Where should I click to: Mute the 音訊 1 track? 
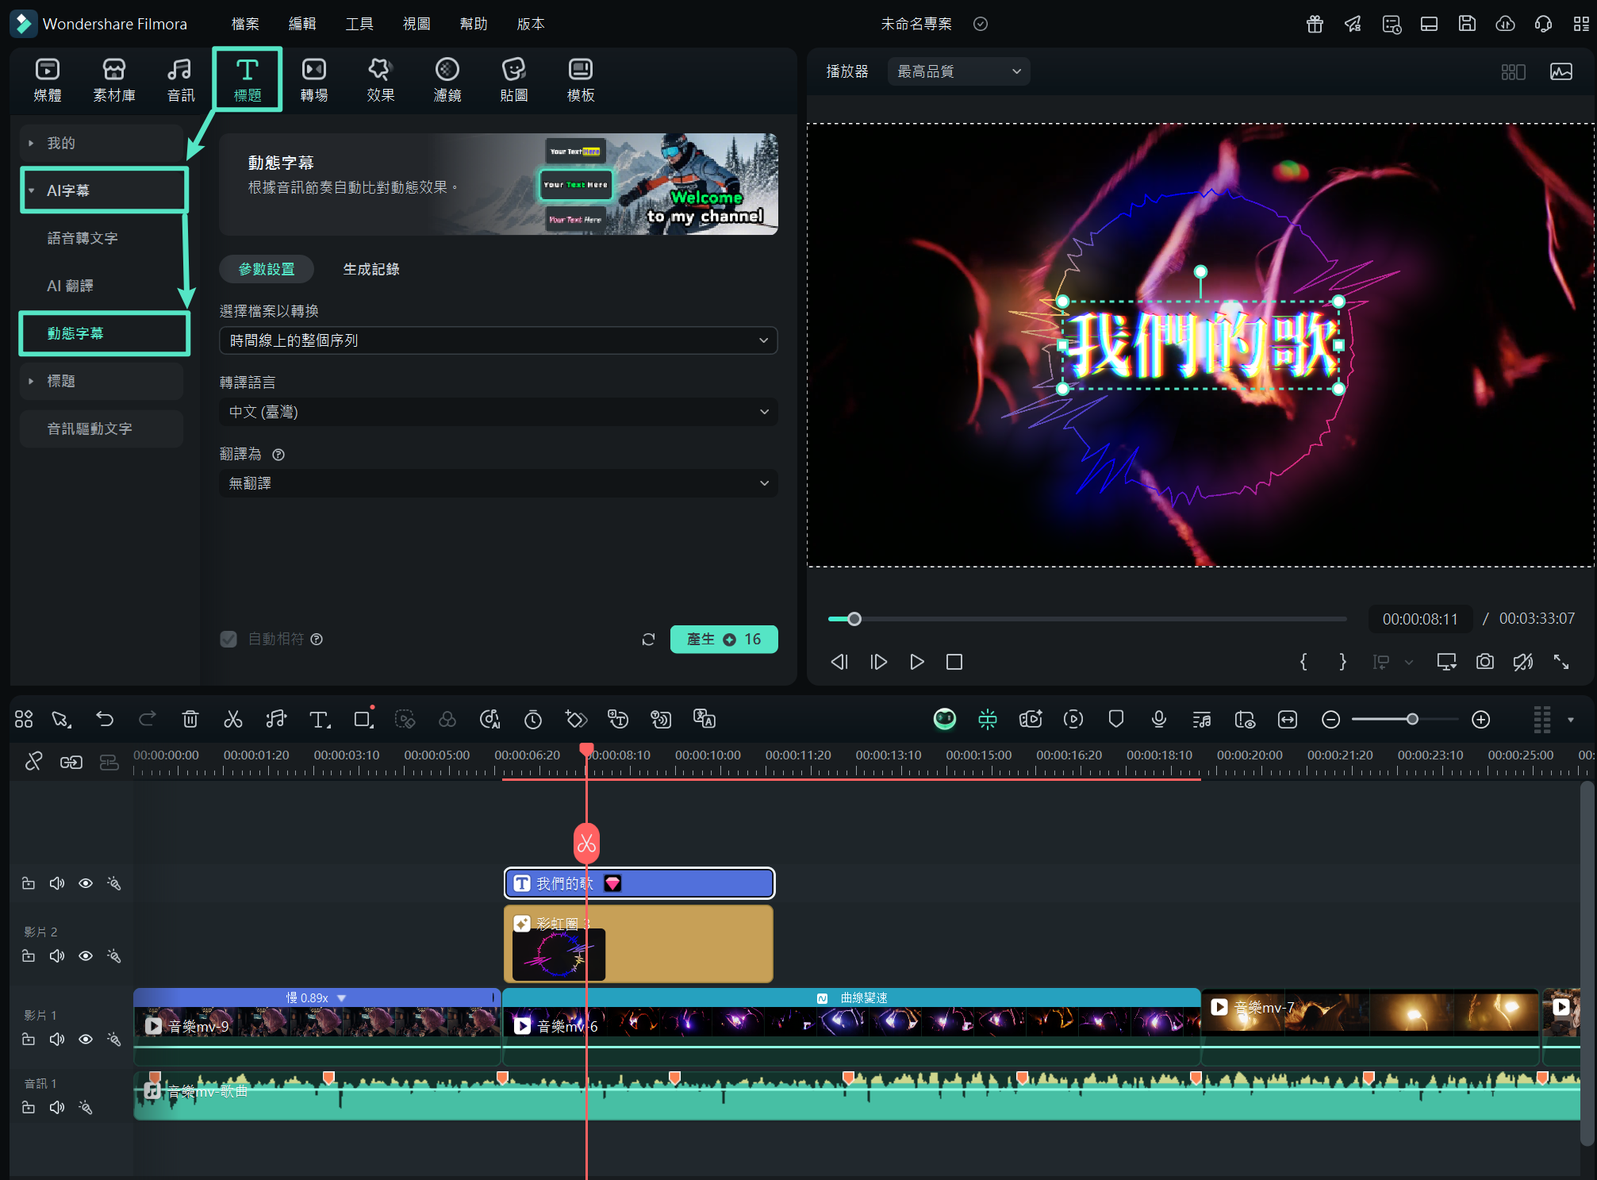tap(57, 1107)
